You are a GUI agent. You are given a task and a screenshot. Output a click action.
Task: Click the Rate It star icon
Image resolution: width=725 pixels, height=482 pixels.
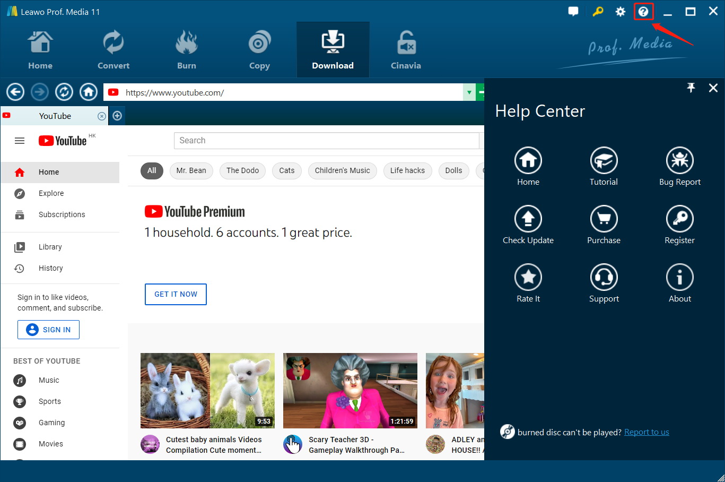point(528,277)
